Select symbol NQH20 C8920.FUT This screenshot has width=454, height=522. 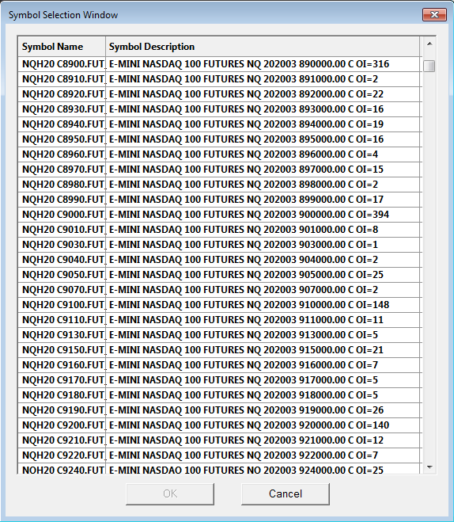(x=62, y=94)
